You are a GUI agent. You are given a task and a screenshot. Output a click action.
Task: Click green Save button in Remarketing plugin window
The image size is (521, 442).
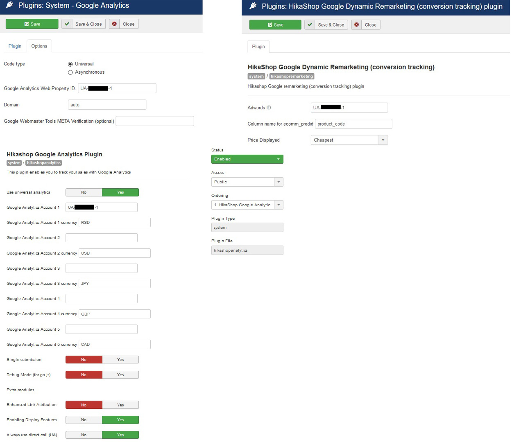click(x=275, y=25)
